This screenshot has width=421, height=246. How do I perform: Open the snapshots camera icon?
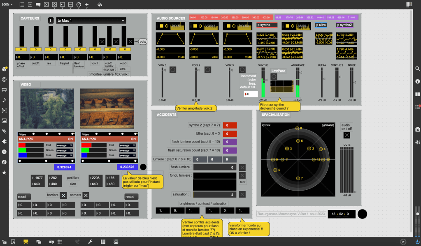(x=417, y=129)
